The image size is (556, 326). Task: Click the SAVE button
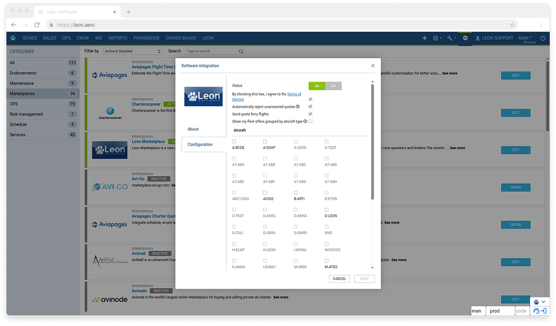pyautogui.click(x=364, y=279)
